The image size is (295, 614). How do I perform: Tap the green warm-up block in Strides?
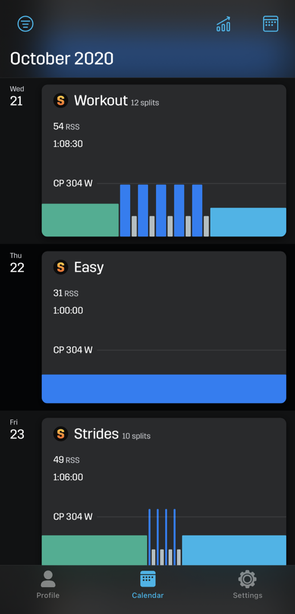point(94,550)
